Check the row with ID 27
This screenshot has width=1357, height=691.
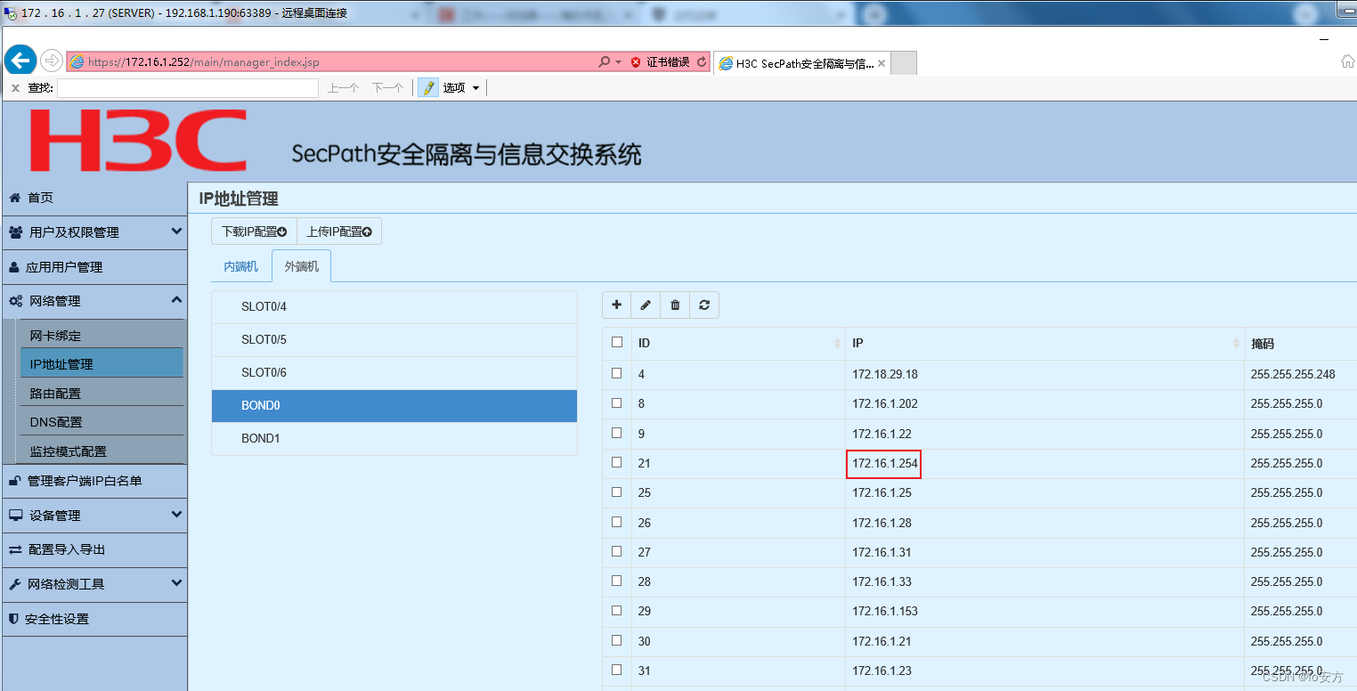click(616, 551)
